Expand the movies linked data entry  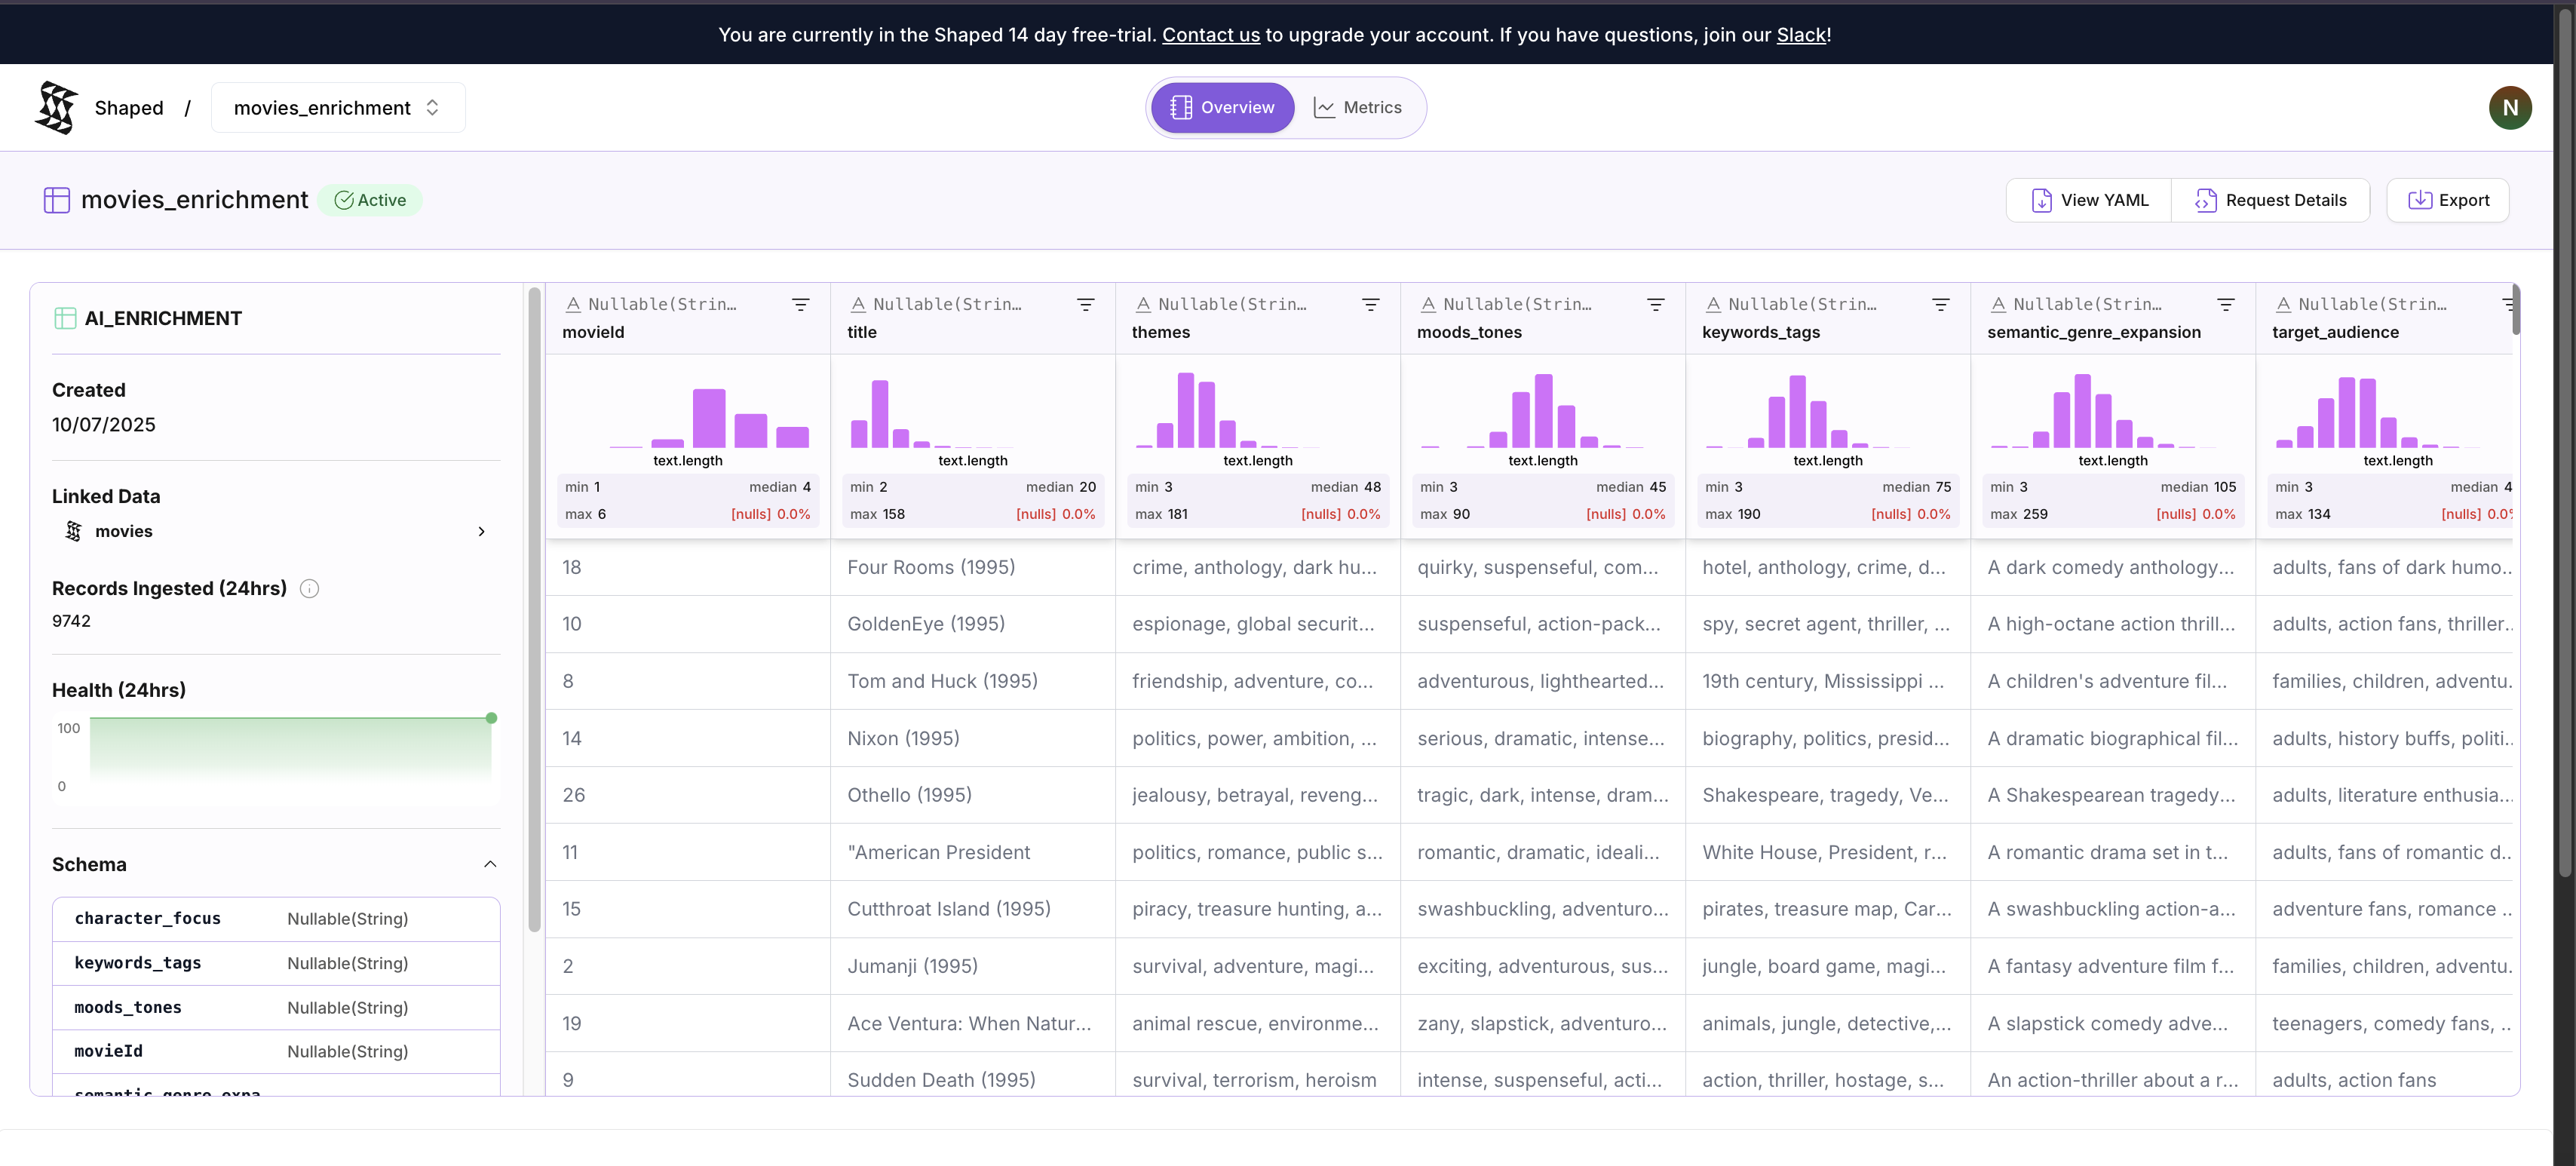pyautogui.click(x=481, y=532)
